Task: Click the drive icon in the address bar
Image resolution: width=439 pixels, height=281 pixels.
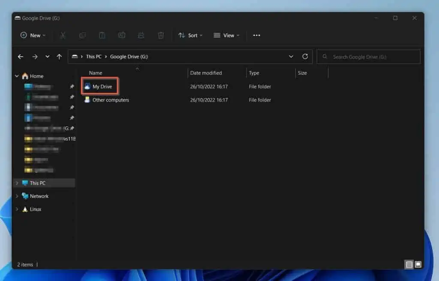Action: click(75, 57)
